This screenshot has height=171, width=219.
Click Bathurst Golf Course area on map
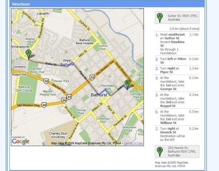(21, 88)
